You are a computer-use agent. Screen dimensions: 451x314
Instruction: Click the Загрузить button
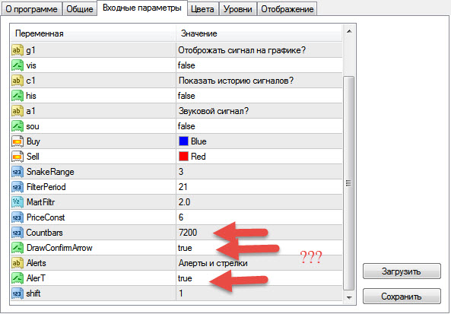[402, 271]
